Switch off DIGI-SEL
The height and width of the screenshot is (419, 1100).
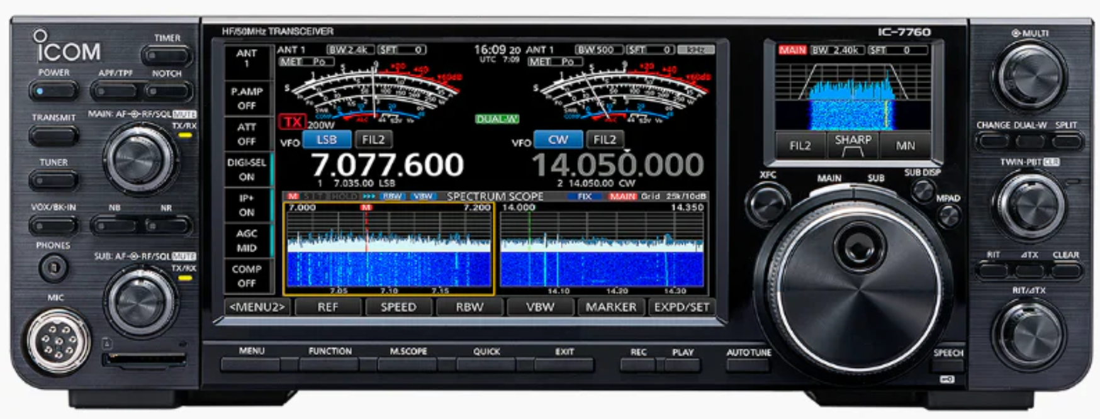tap(247, 169)
